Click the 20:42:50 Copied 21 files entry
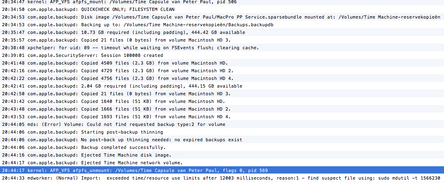The width and height of the screenshot is (444, 182). point(222,93)
